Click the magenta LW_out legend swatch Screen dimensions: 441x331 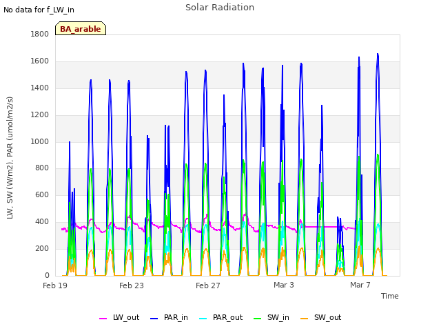(103, 319)
